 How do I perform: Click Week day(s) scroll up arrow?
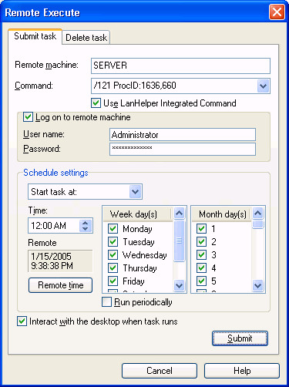179,213
